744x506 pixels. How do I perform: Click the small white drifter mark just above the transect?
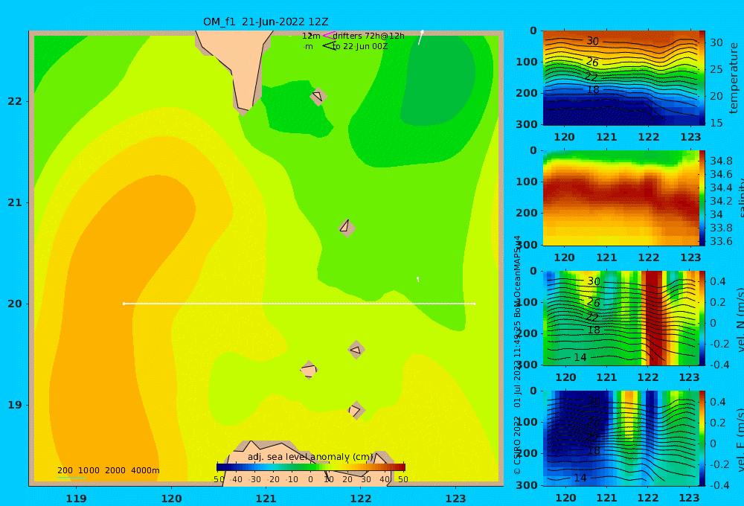[417, 279]
